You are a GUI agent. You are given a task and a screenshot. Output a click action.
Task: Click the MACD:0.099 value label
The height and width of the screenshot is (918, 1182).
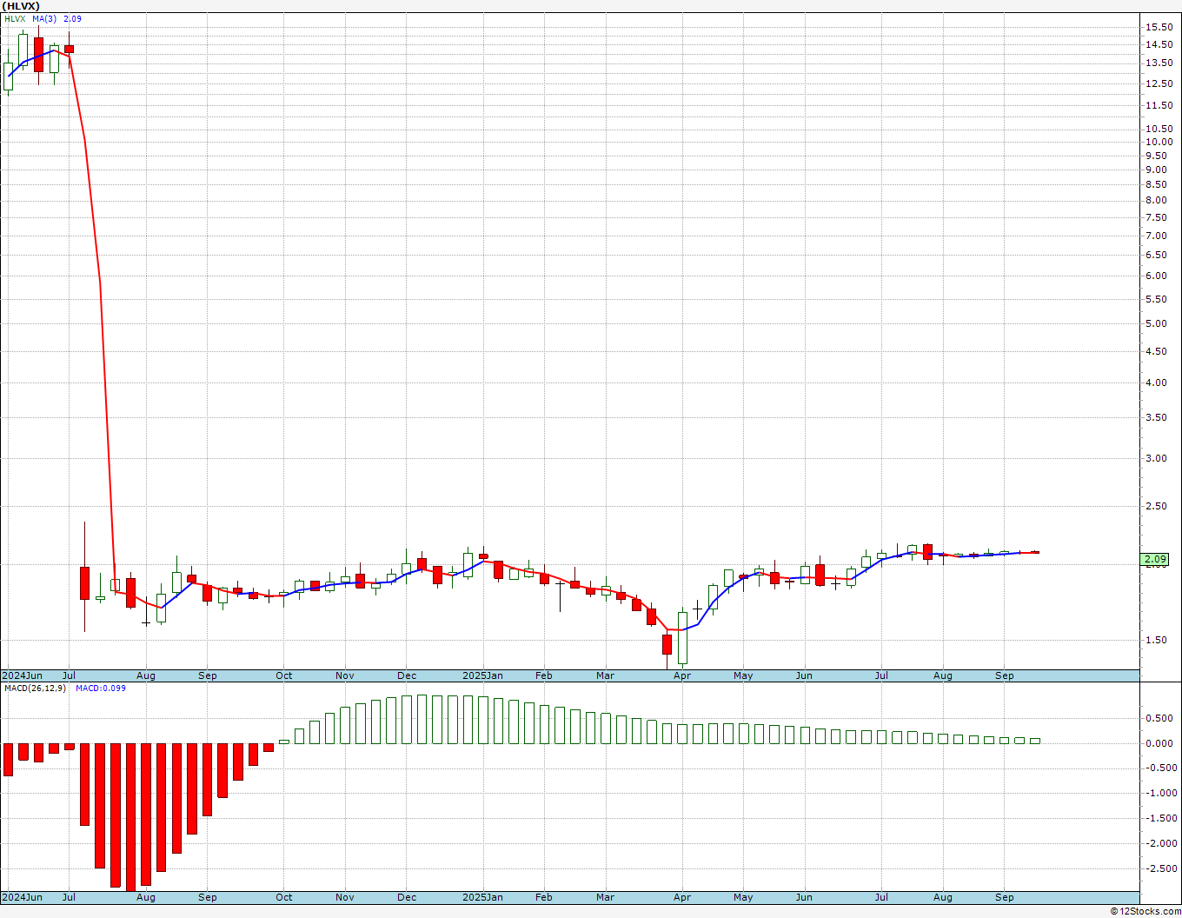coord(101,688)
